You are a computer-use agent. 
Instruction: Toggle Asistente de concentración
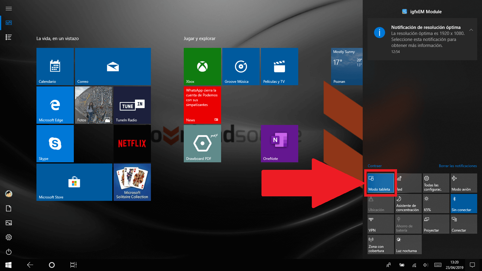[408, 204]
